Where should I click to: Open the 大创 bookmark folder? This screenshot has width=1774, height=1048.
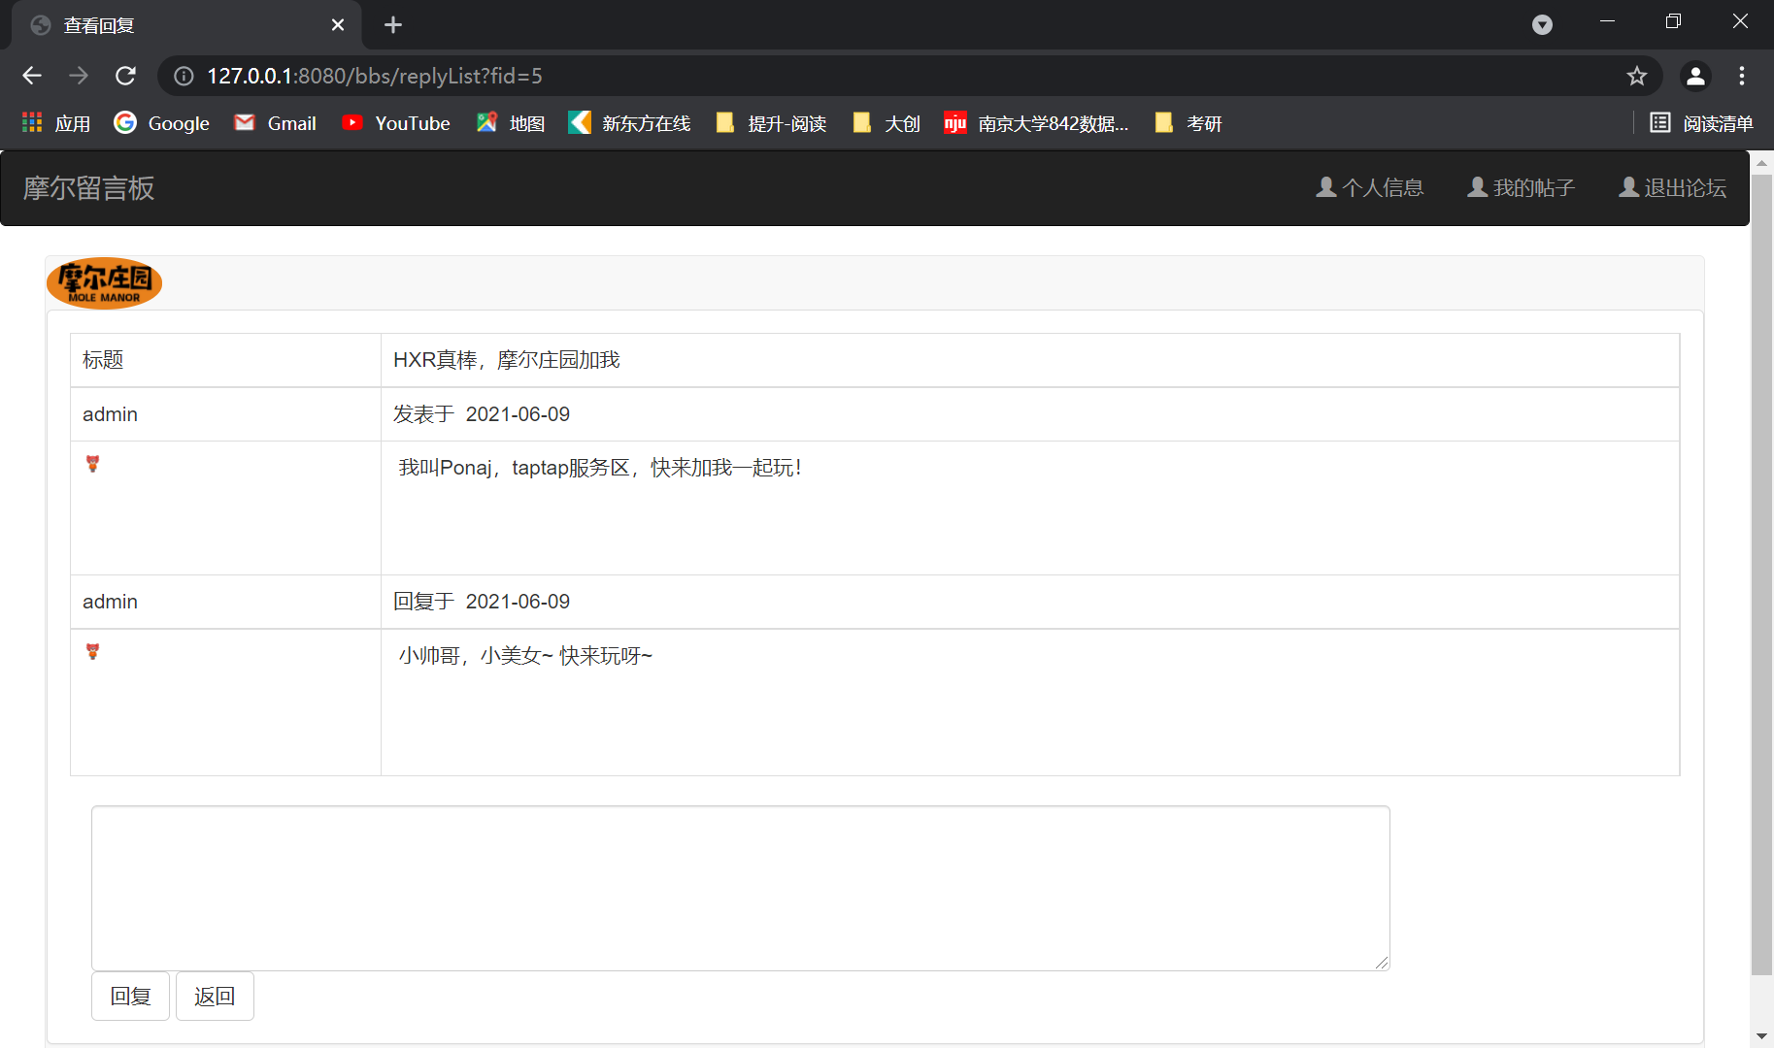coord(886,123)
